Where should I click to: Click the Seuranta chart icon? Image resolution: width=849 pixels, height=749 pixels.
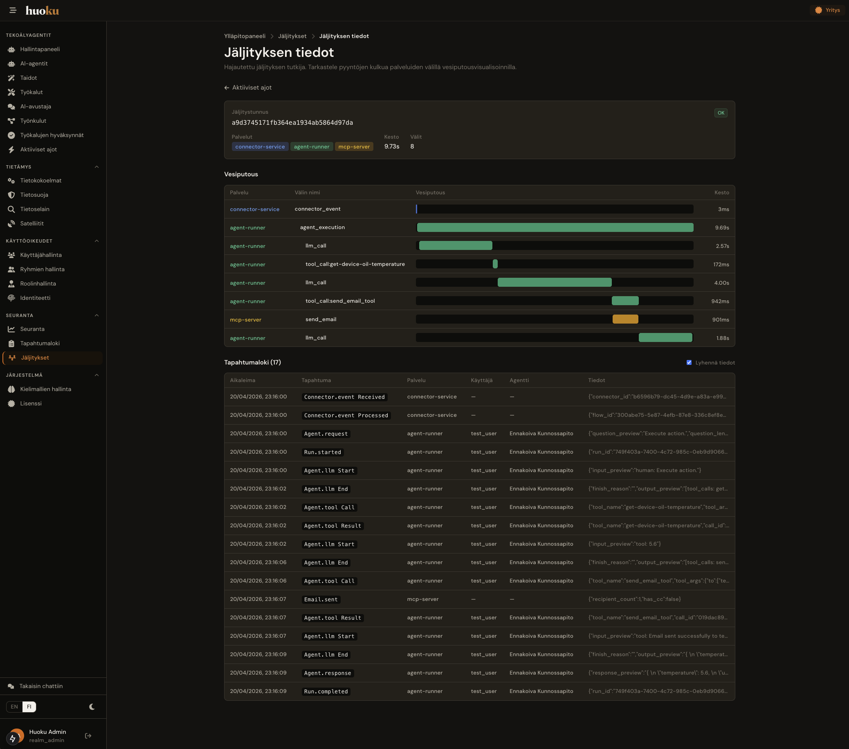point(11,329)
